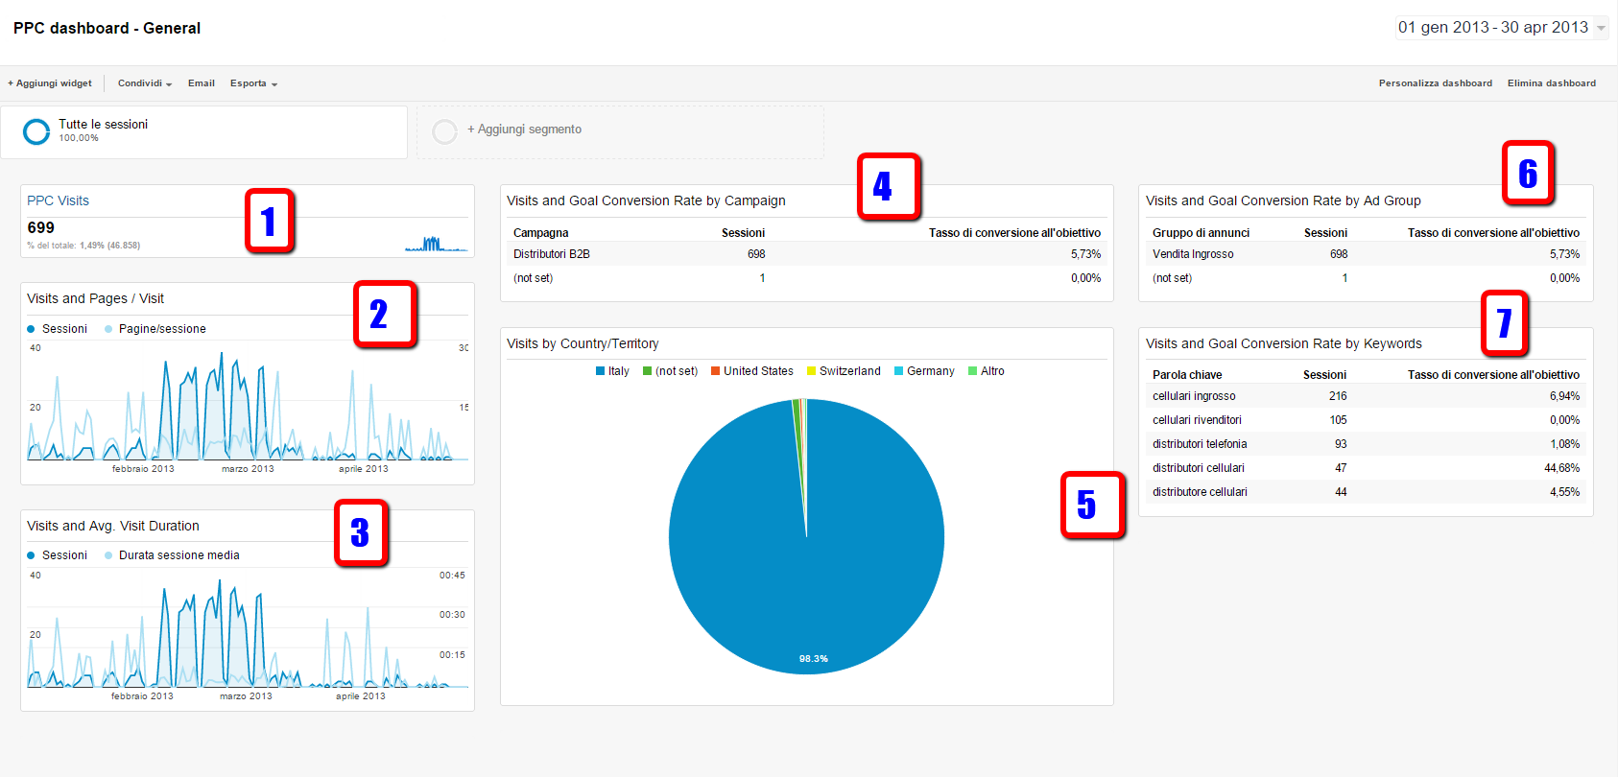Image resolution: width=1618 pixels, height=777 pixels.
Task: Open Personalizza dashboard link
Action: [1435, 83]
